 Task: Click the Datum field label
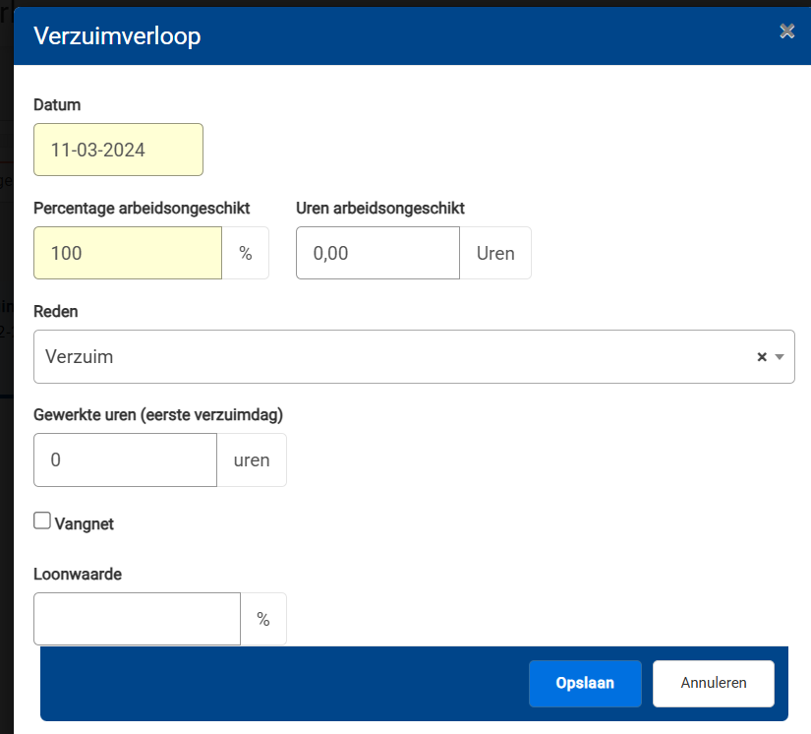[57, 104]
